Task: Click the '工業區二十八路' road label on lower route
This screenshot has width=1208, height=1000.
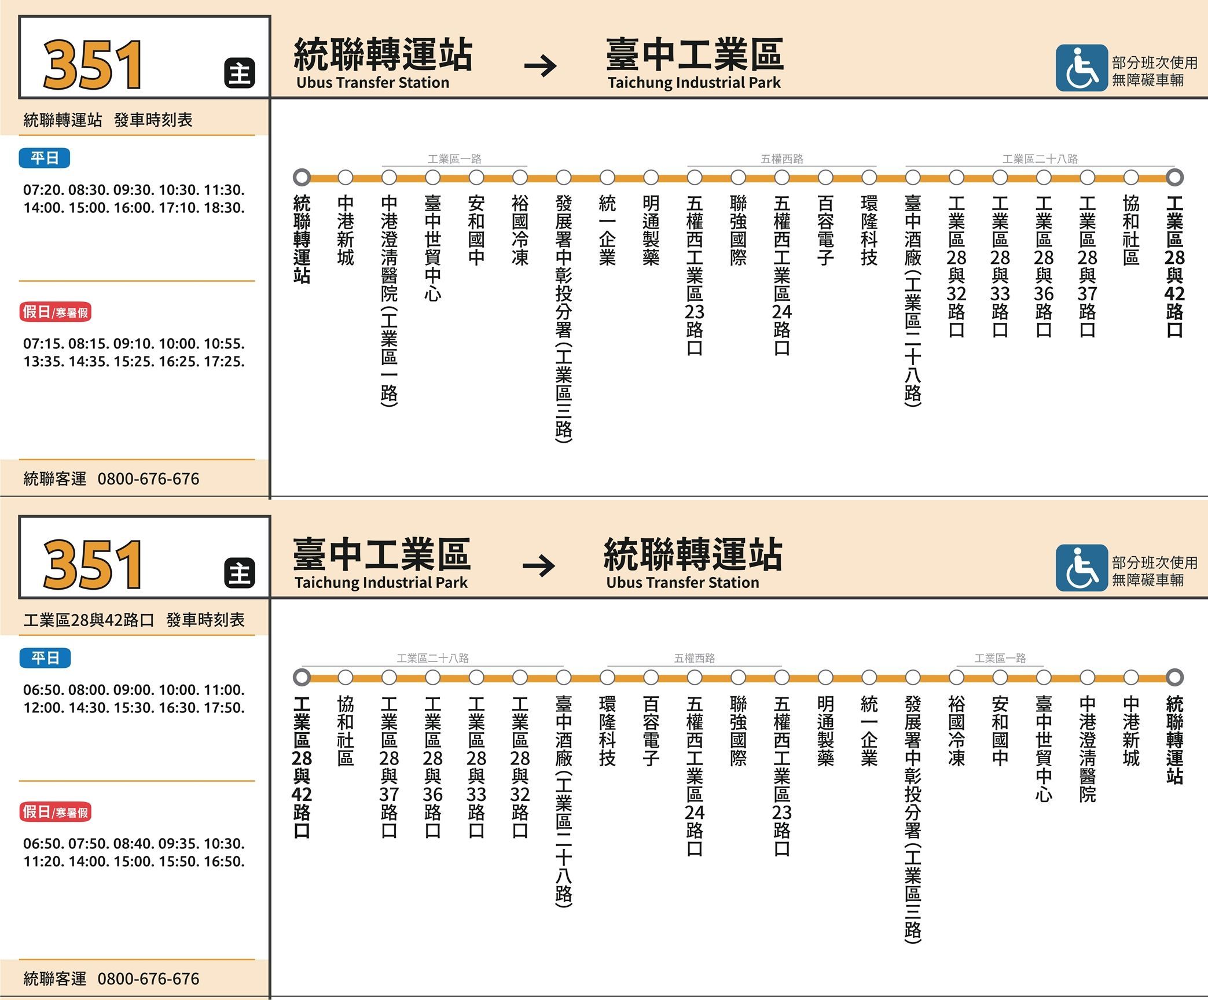Action: coord(432,658)
